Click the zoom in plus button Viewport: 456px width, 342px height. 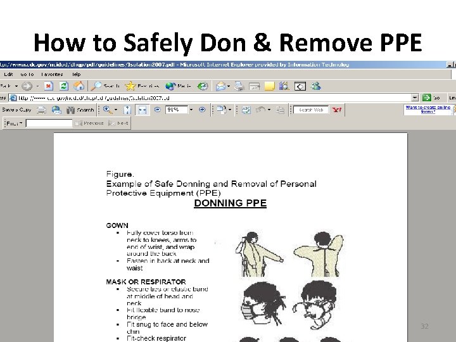coord(202,110)
